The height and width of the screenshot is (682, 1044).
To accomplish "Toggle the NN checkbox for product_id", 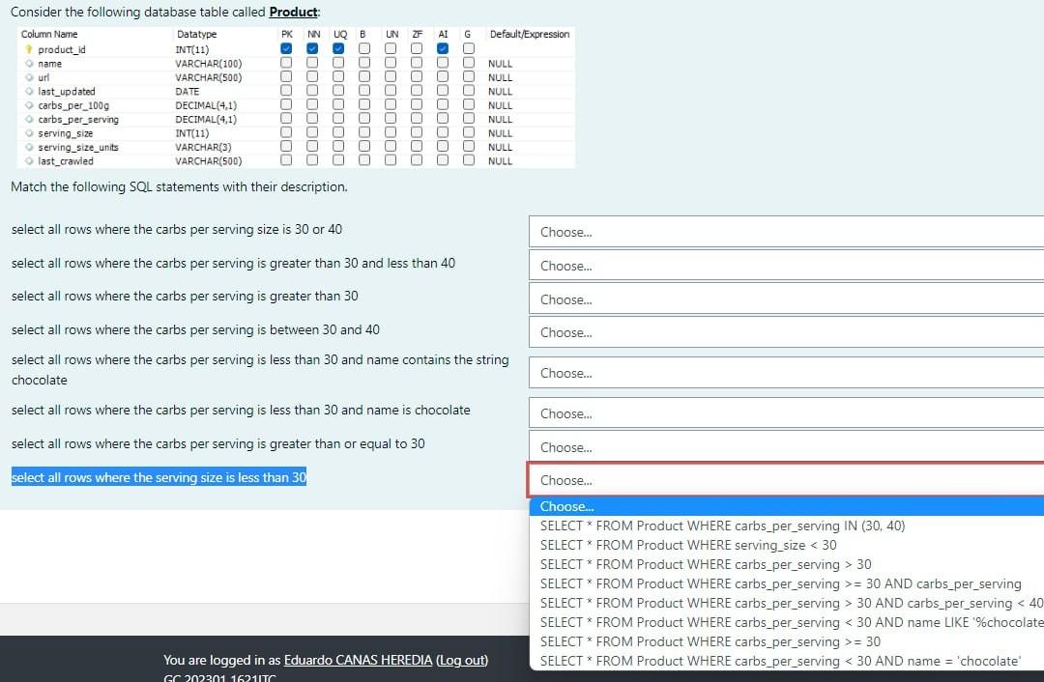I will 313,49.
